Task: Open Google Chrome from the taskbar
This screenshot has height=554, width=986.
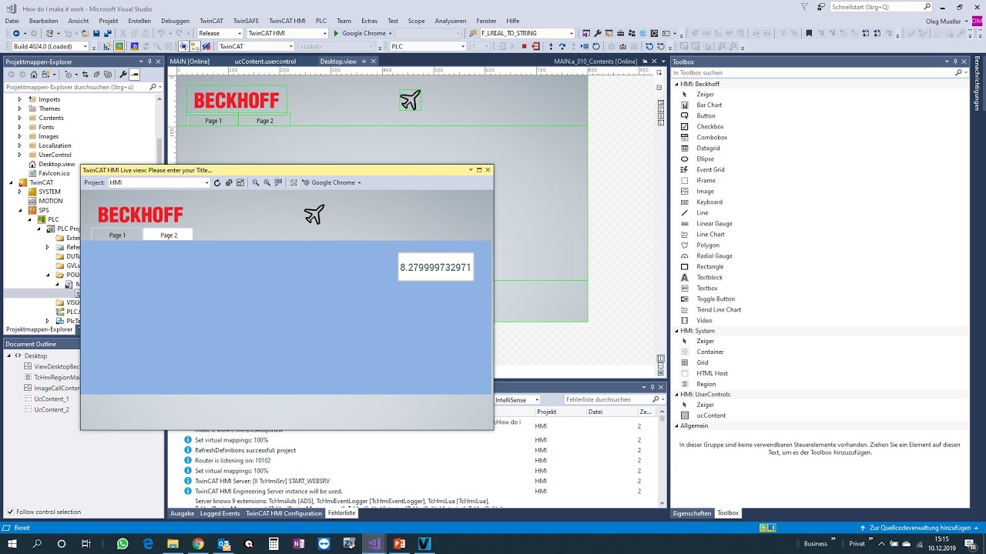Action: coord(198,543)
